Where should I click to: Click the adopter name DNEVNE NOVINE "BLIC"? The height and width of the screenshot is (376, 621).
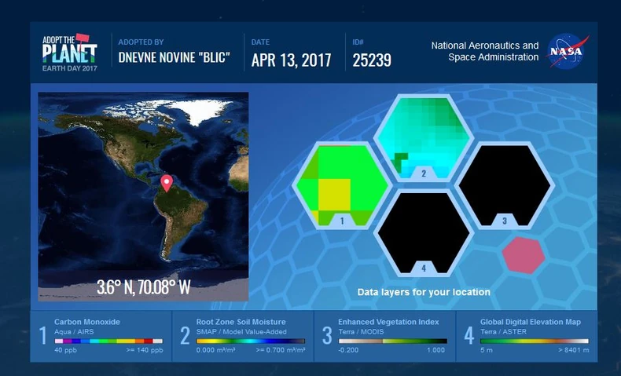175,58
